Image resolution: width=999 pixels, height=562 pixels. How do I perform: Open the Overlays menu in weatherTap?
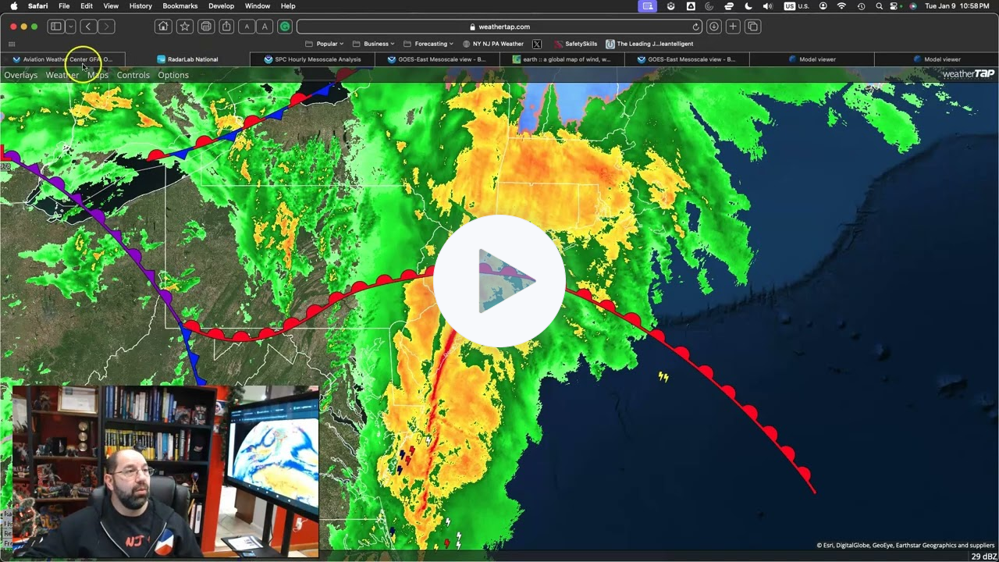[20, 75]
